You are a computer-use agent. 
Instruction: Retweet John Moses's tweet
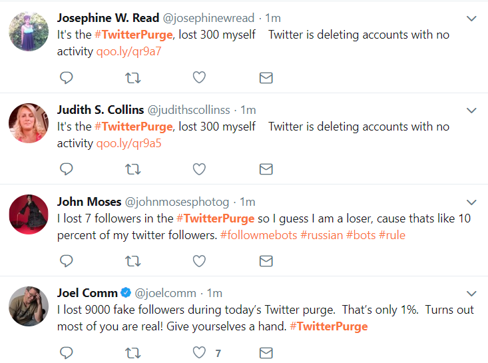click(132, 261)
